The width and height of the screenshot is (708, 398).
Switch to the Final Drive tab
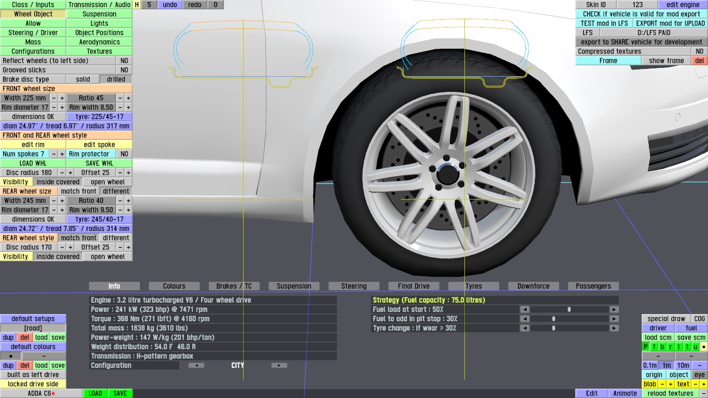414,286
